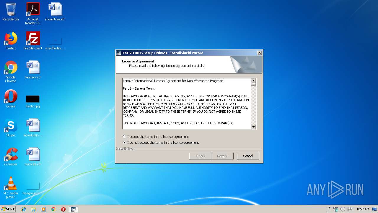Switch to InstallShield installer taskbar button
This screenshot has width=378, height=213.
tap(74, 209)
